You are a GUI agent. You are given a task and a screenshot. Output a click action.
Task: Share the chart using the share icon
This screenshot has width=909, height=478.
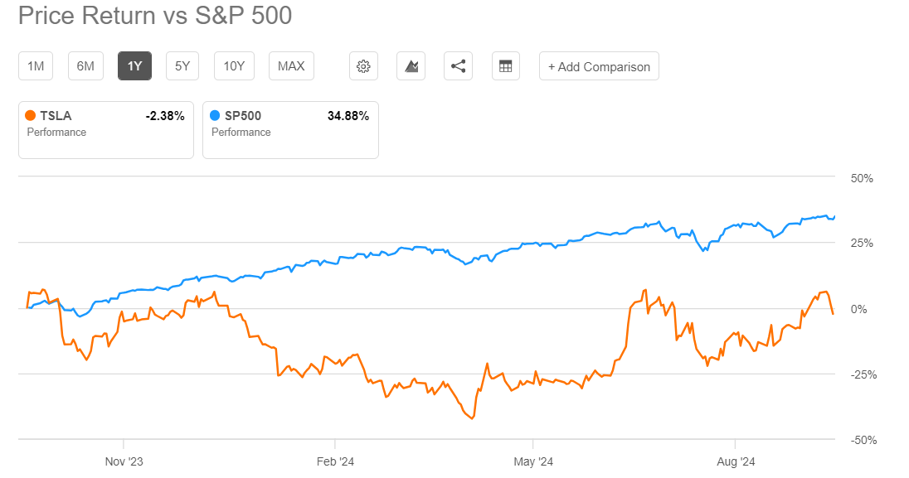click(x=458, y=65)
